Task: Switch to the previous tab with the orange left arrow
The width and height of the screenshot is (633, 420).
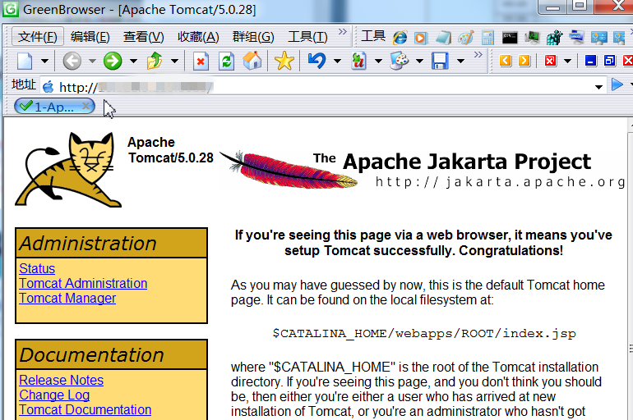Action: pos(505,61)
